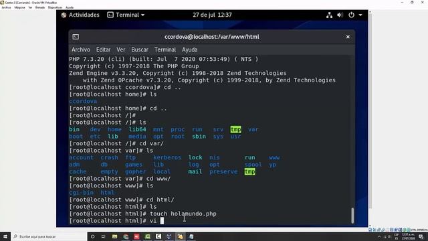The width and height of the screenshot is (428, 241).
Task: Click the PHP 7.3.20 version line
Action: coord(163,60)
